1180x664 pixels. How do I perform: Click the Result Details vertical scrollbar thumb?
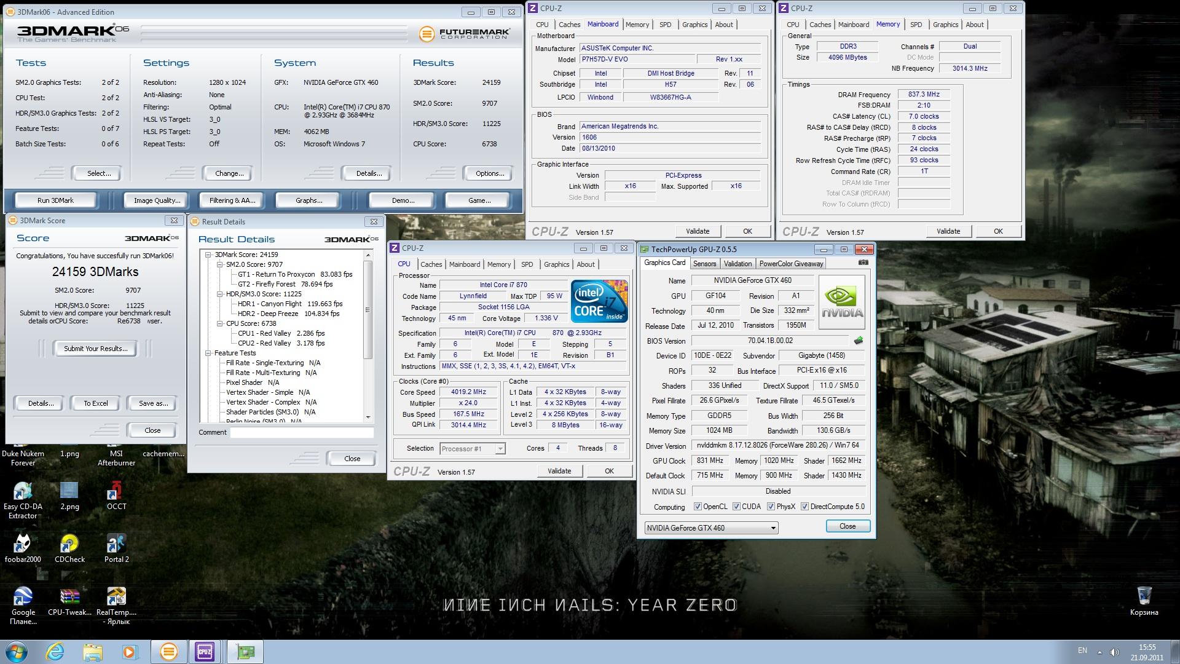(368, 309)
